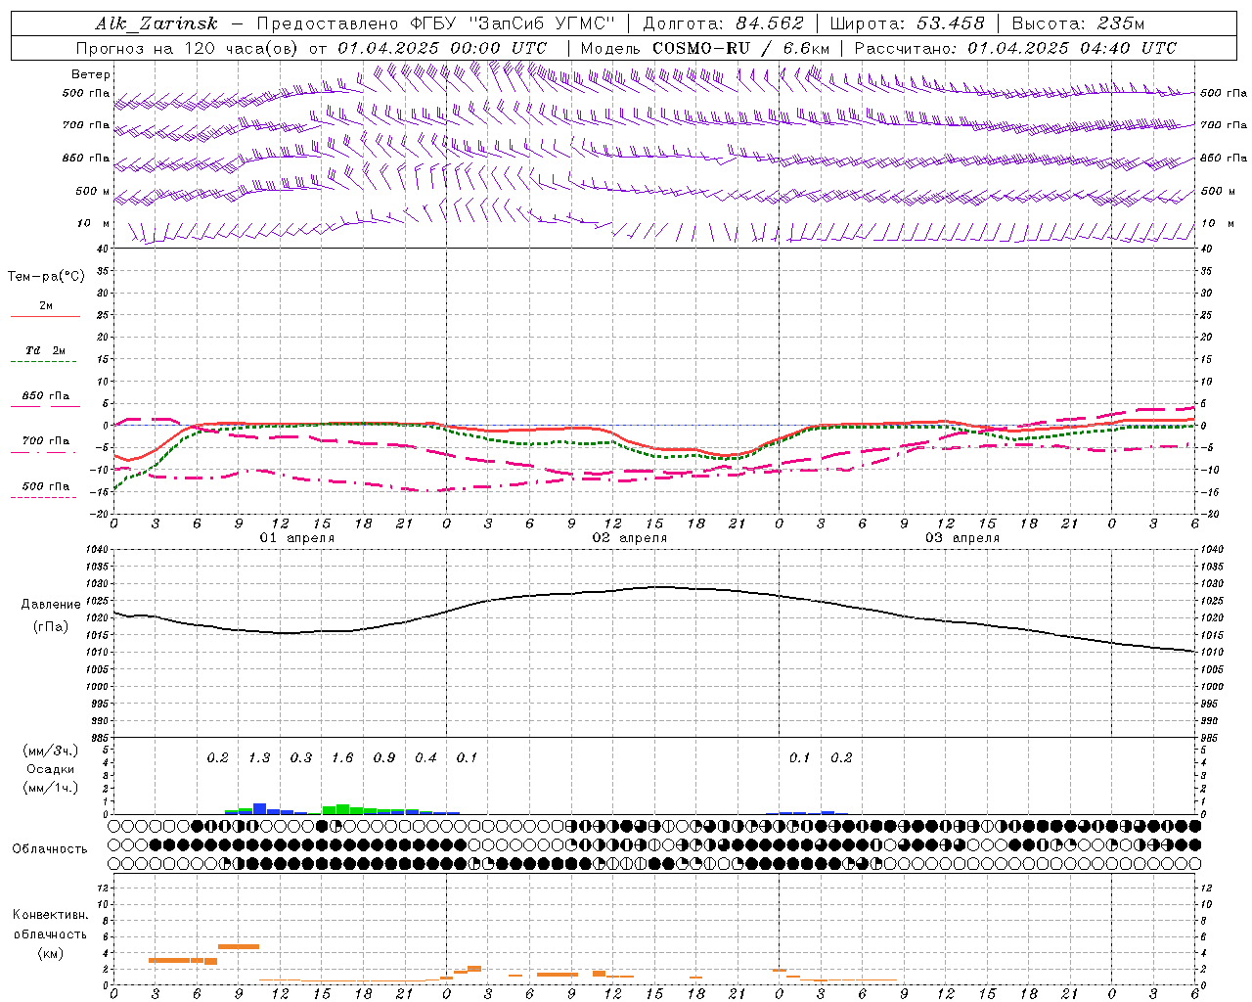Image resolution: width=1252 pixels, height=1002 pixels.
Task: Click the highest orange convective cloud bar
Action: click(x=239, y=946)
